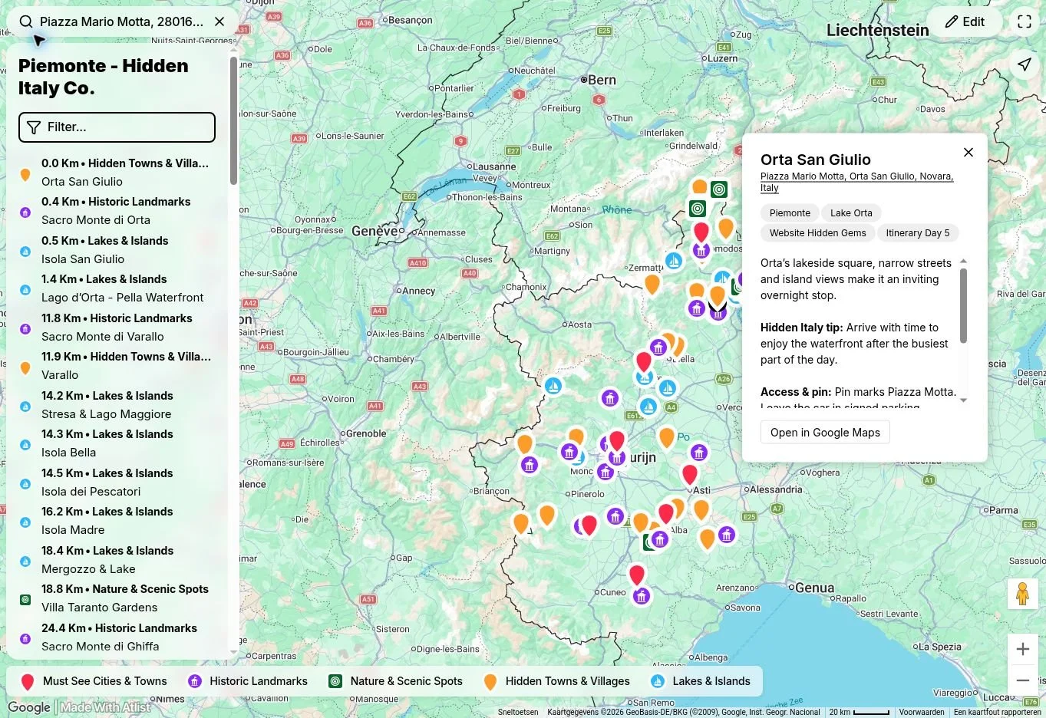The width and height of the screenshot is (1046, 718).
Task: Select Isola Madre list entry
Action: (x=117, y=521)
